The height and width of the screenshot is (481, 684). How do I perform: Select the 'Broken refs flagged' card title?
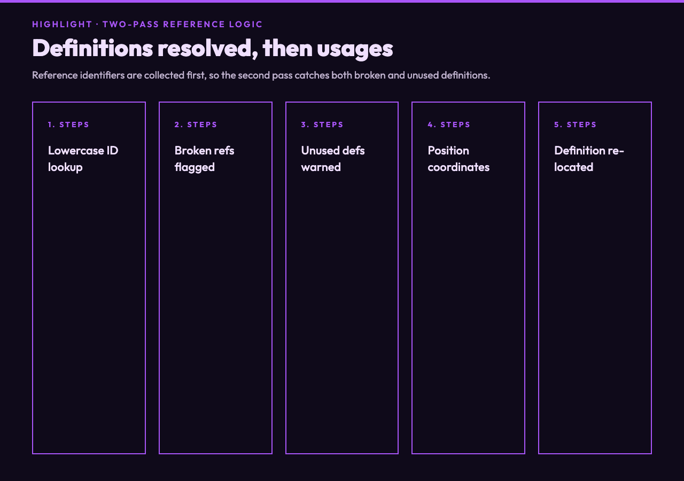click(x=205, y=159)
